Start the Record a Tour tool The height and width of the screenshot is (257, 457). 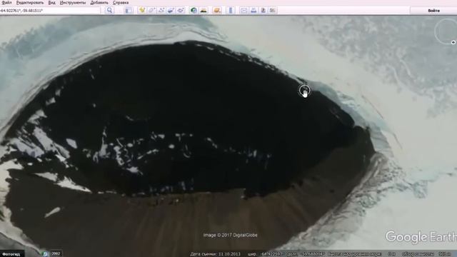click(x=181, y=11)
